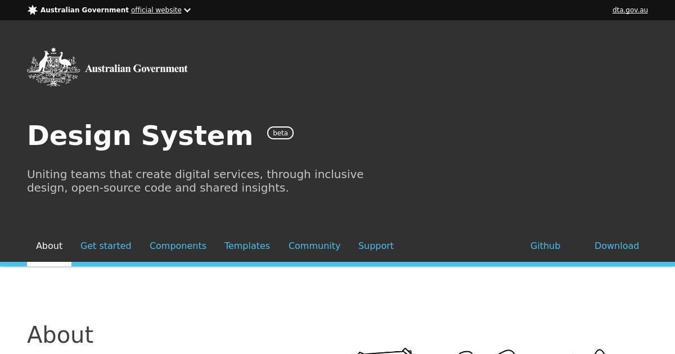The width and height of the screenshot is (675, 354).
Task: Click the About page heading
Action: pos(60,335)
